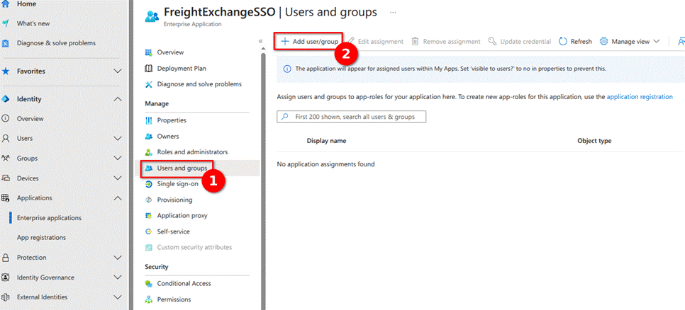
Task: Click the Users person icon
Action: [x=6, y=139]
